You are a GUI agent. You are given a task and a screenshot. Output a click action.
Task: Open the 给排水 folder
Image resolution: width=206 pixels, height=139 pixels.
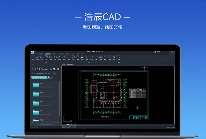click(45, 94)
